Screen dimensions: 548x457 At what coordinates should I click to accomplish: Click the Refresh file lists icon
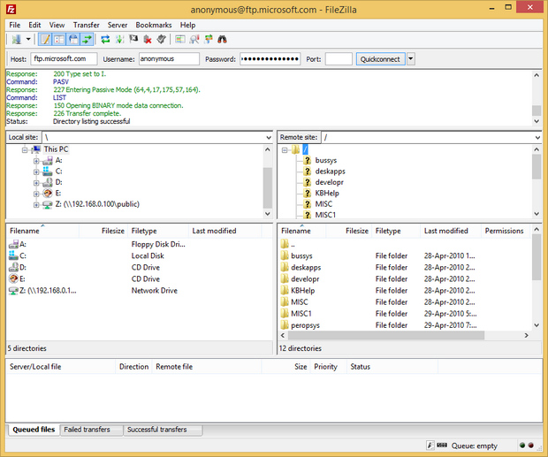[105, 40]
